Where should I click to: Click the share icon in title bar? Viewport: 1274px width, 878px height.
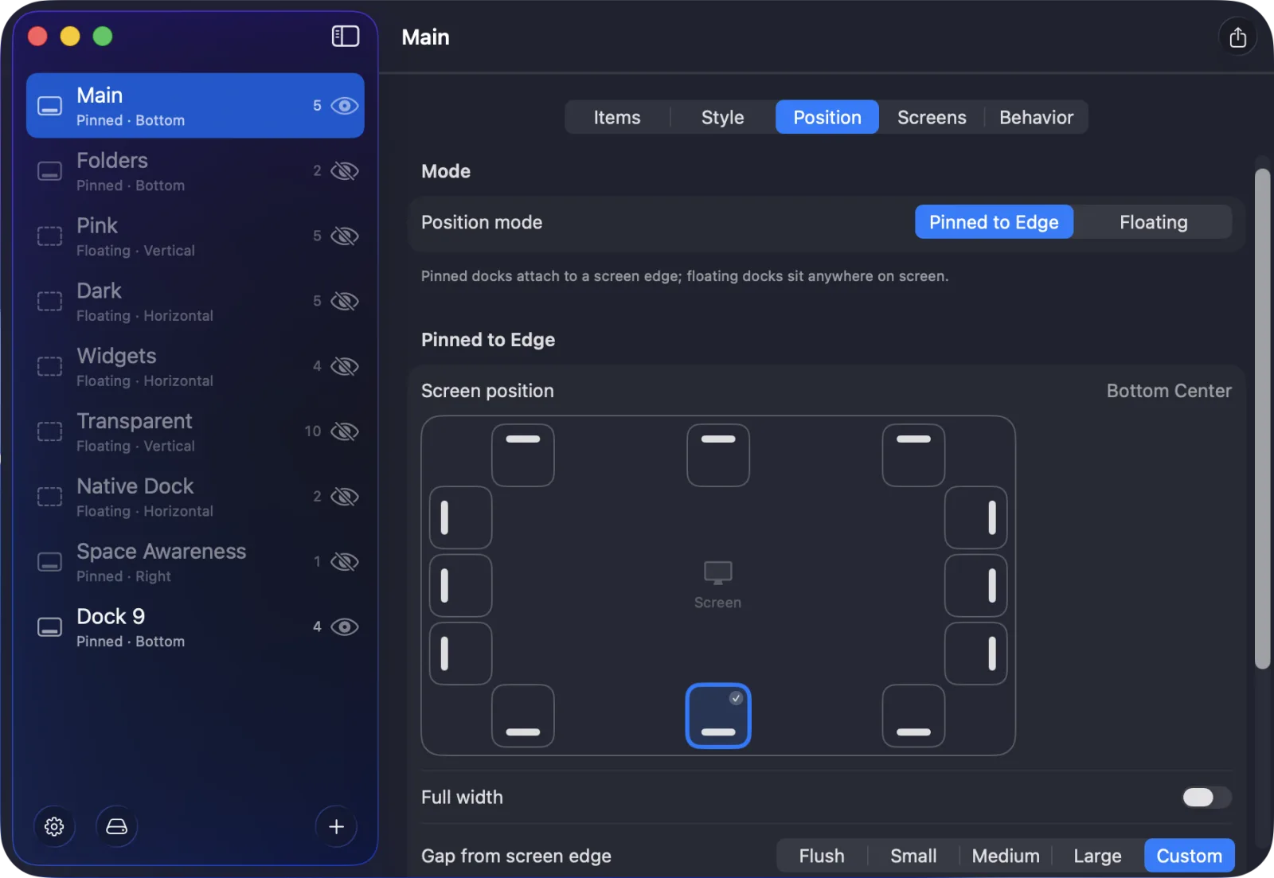1237,37
